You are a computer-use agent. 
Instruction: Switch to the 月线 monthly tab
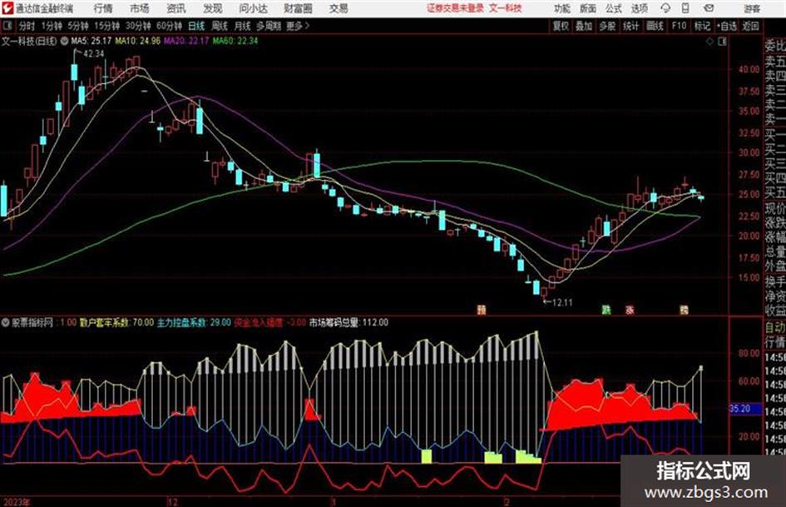click(x=243, y=26)
